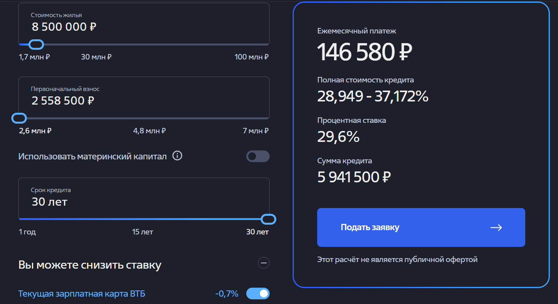The image size is (558, 304).
Task: Click the Первоначальный взнос slider handle
Action: pyautogui.click(x=19, y=118)
